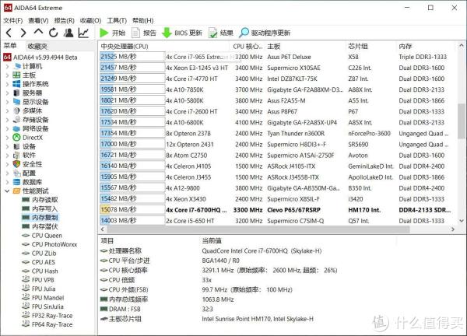Select the 4x Core i7-6700HQ result row
Viewport: 467px width, 336px height.
point(276,210)
